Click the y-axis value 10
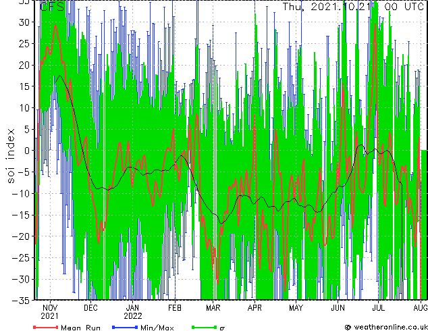428x331 pixels. pos(24,108)
